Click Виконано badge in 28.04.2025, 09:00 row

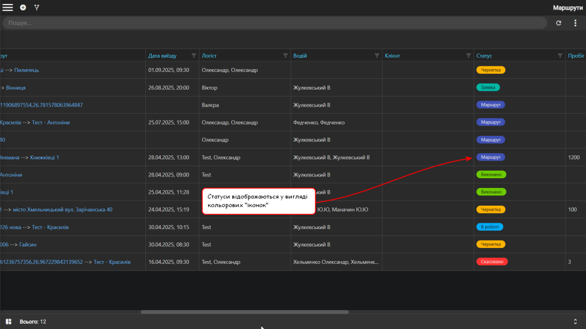(491, 175)
